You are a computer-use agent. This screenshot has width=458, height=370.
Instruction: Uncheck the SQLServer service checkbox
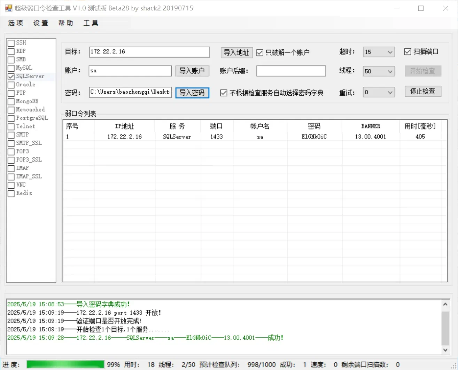click(x=11, y=76)
